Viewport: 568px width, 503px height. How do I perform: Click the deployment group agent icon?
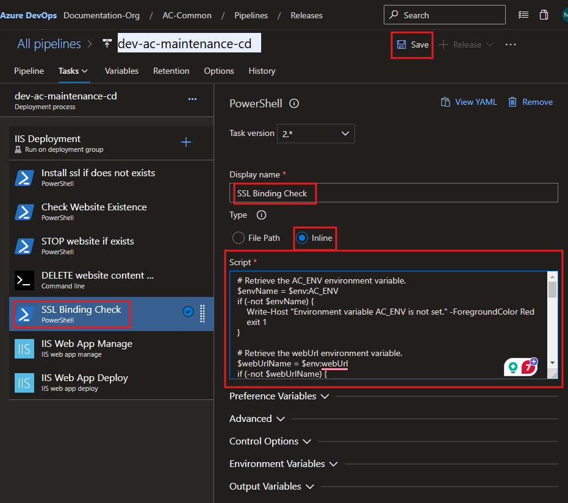pos(18,149)
